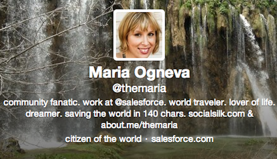Click the ampersand after socialsilk.com
The width and height of the screenshot is (277, 159).
[x=251, y=114]
